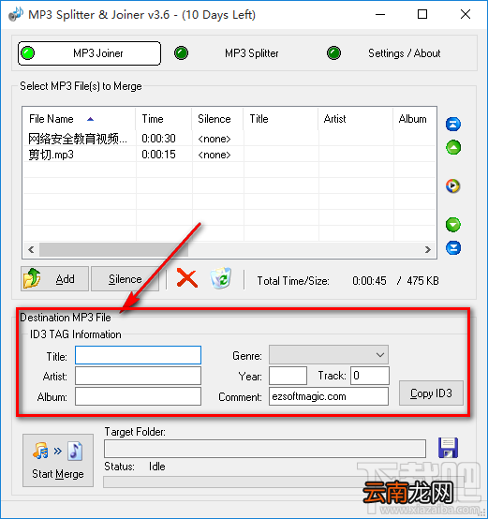
Task: Click the Silence column header
Action: coord(217,119)
